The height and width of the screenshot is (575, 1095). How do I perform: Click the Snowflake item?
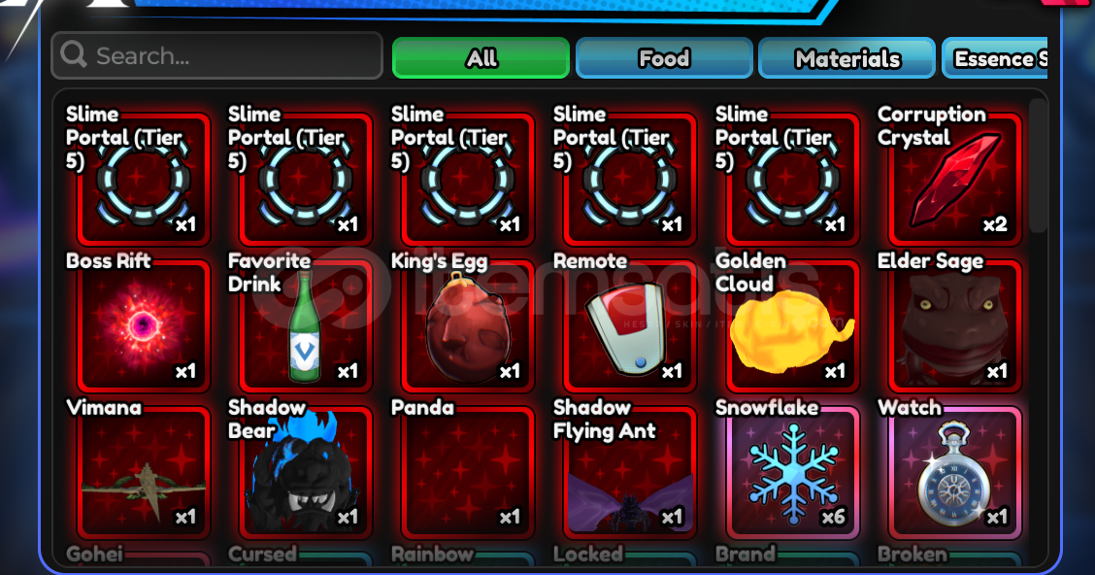click(x=793, y=472)
